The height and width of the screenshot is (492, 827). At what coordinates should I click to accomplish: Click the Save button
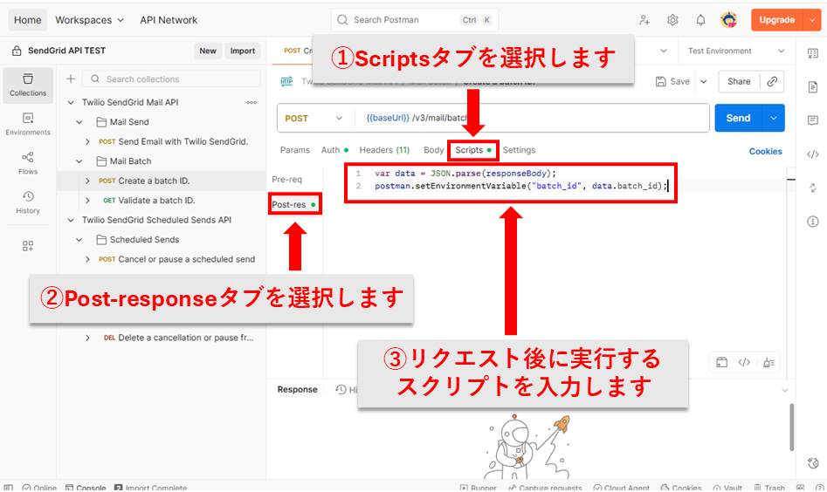click(673, 82)
